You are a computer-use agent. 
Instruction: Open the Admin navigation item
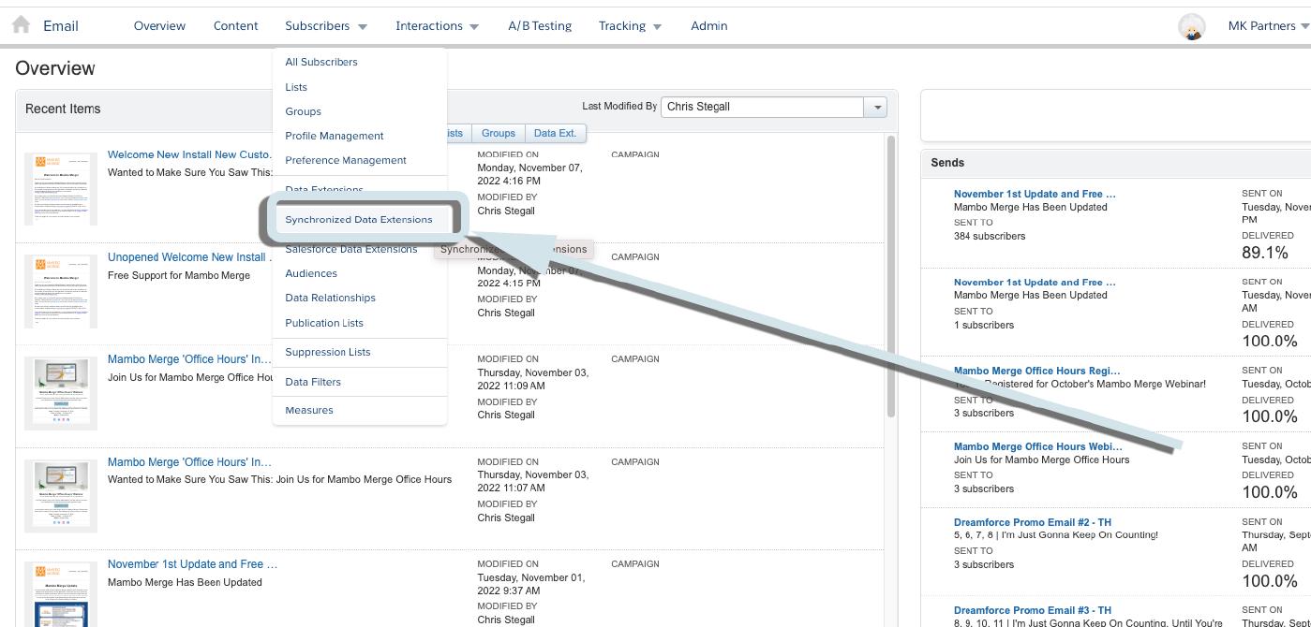coord(709,26)
